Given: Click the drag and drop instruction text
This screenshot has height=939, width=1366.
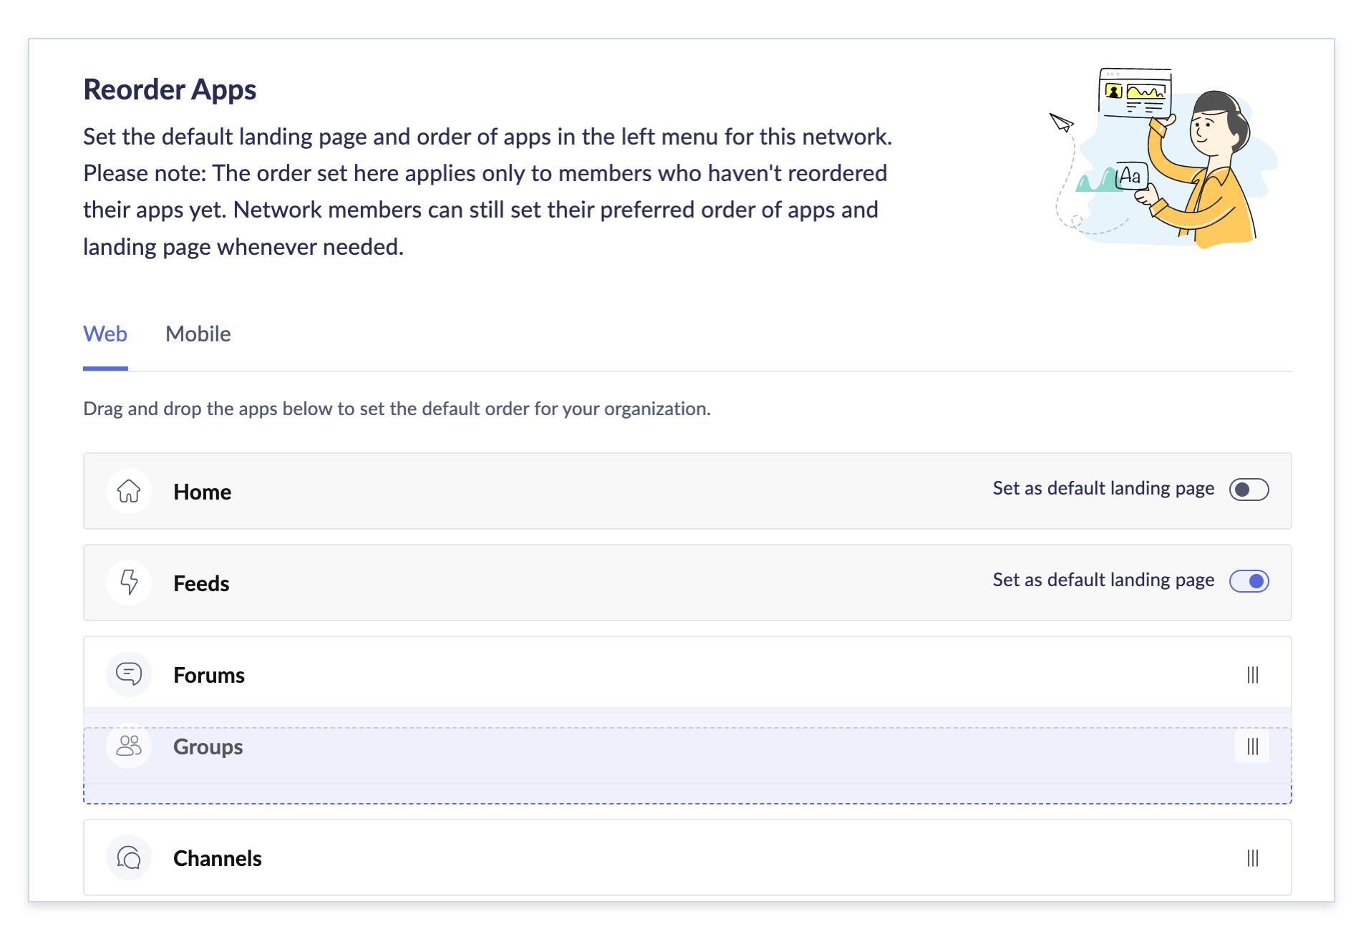Looking at the screenshot, I should click(x=397, y=409).
